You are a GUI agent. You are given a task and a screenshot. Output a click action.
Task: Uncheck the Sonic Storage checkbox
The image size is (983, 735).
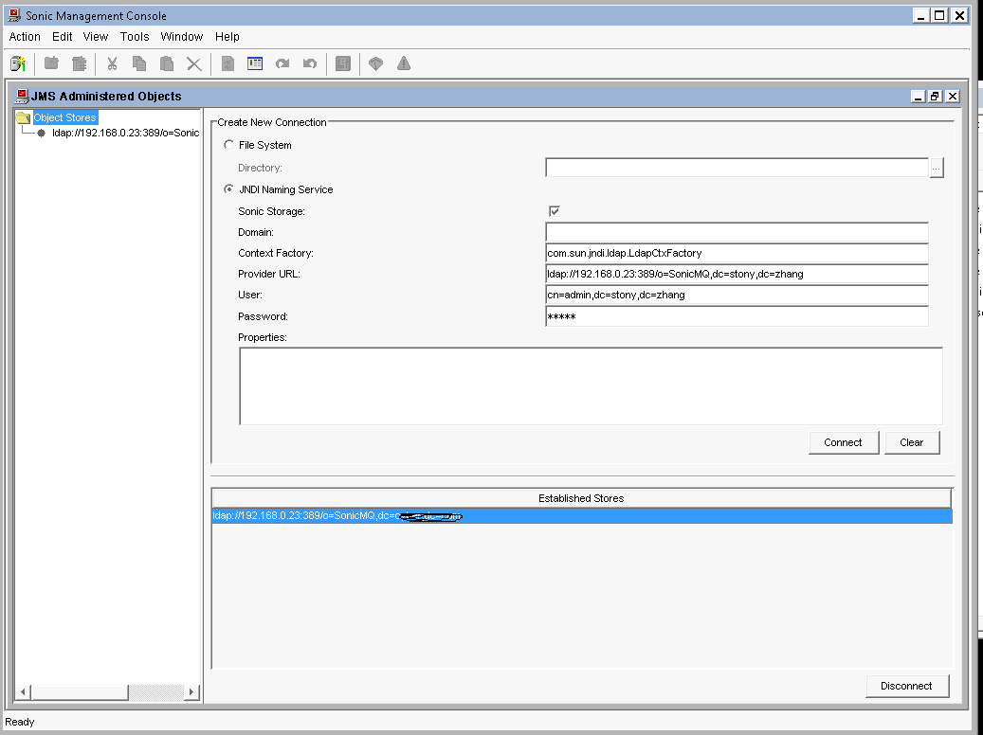point(554,210)
